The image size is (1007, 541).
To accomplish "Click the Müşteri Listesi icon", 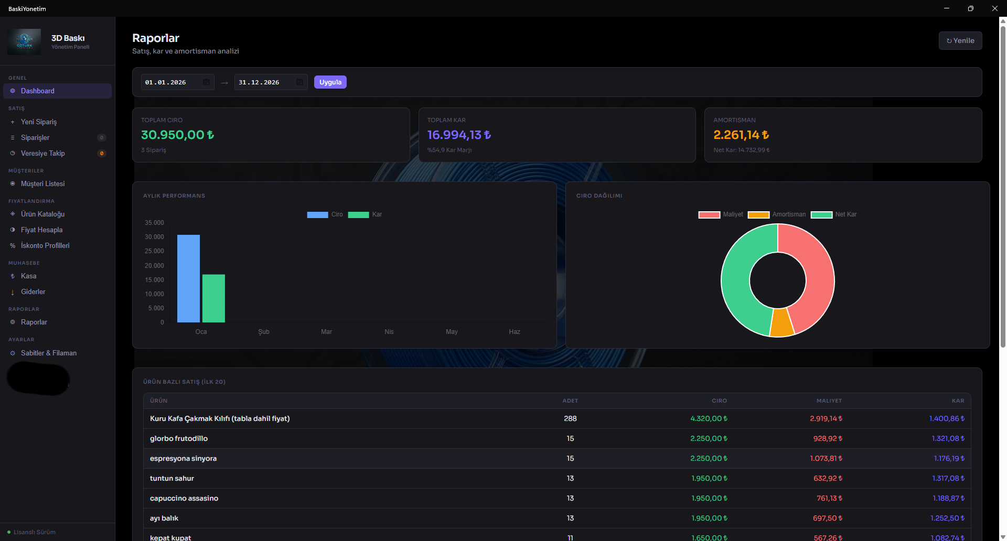I will [13, 183].
